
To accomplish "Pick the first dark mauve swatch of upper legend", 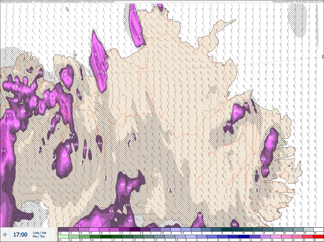I will point(63,230).
